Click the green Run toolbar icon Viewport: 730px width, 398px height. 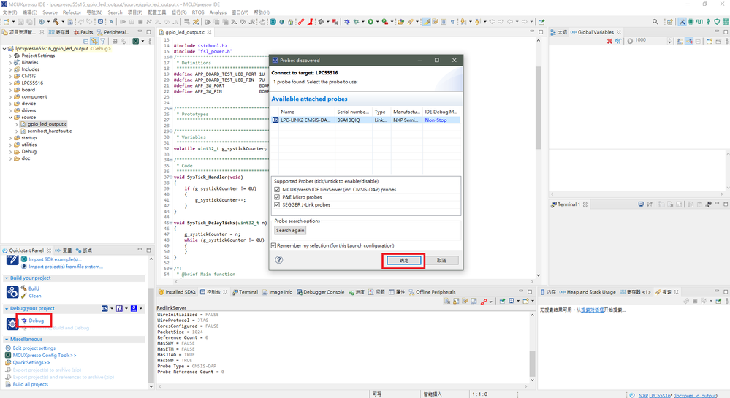click(x=370, y=21)
